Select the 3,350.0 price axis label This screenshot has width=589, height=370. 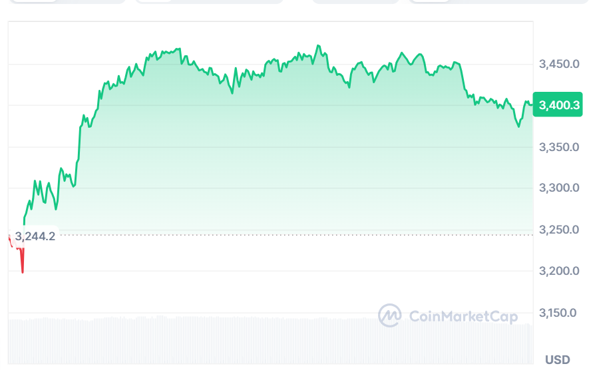(559, 147)
